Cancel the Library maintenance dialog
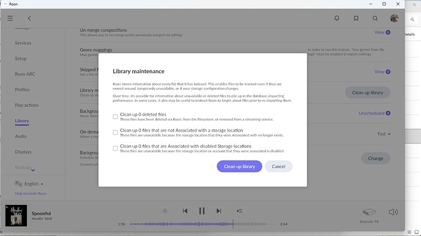Screen dimensions: 421x236 point(278,166)
